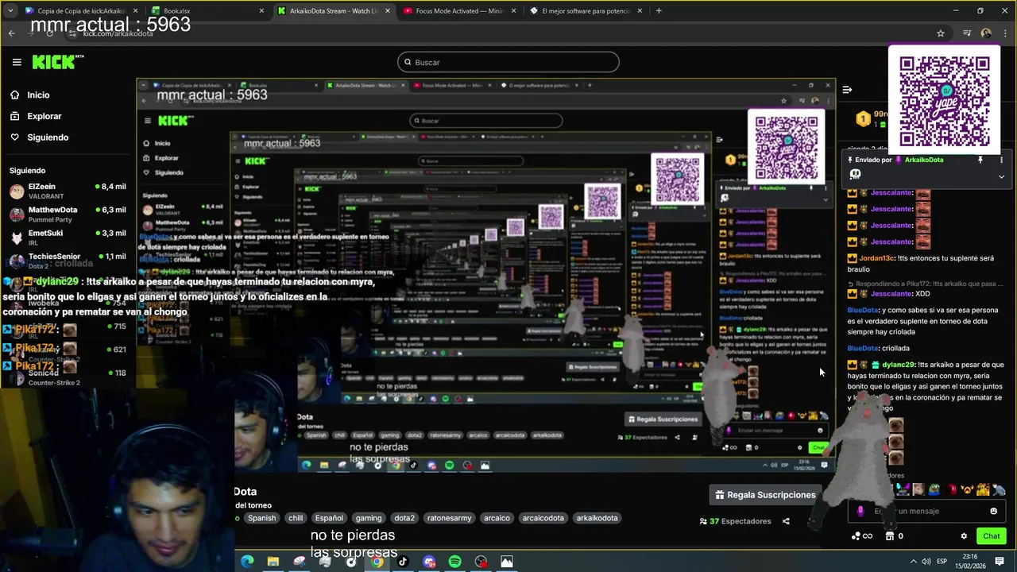
Task: Open the Kick hamburger menu
Action: click(x=17, y=62)
